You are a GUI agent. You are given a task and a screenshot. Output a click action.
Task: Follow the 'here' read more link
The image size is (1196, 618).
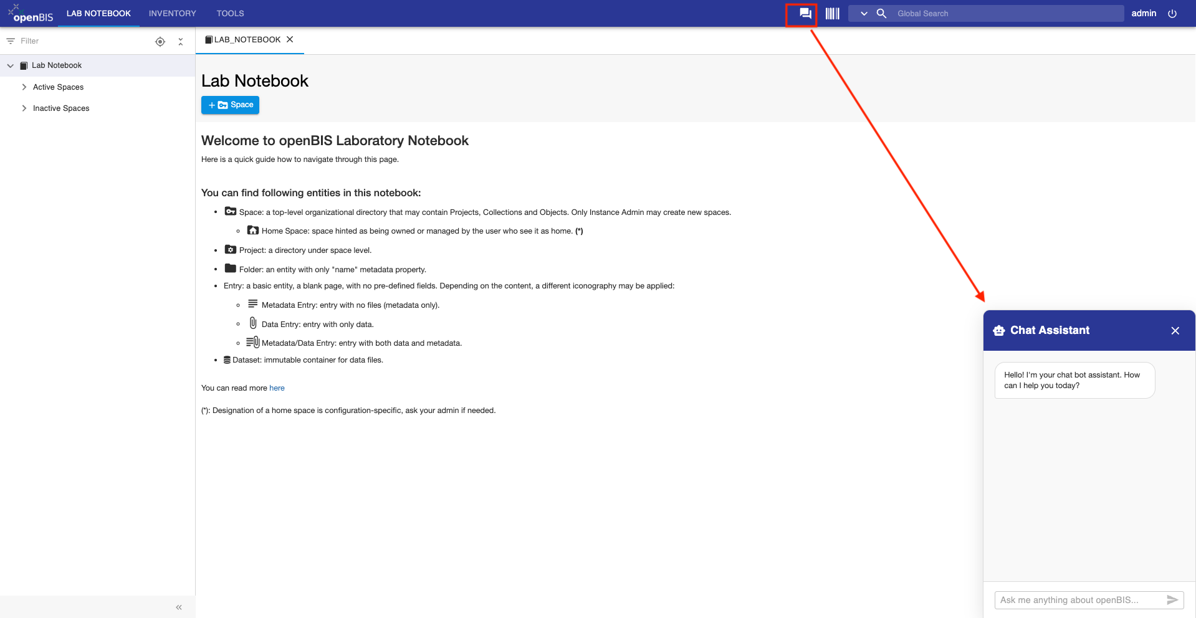(x=277, y=388)
